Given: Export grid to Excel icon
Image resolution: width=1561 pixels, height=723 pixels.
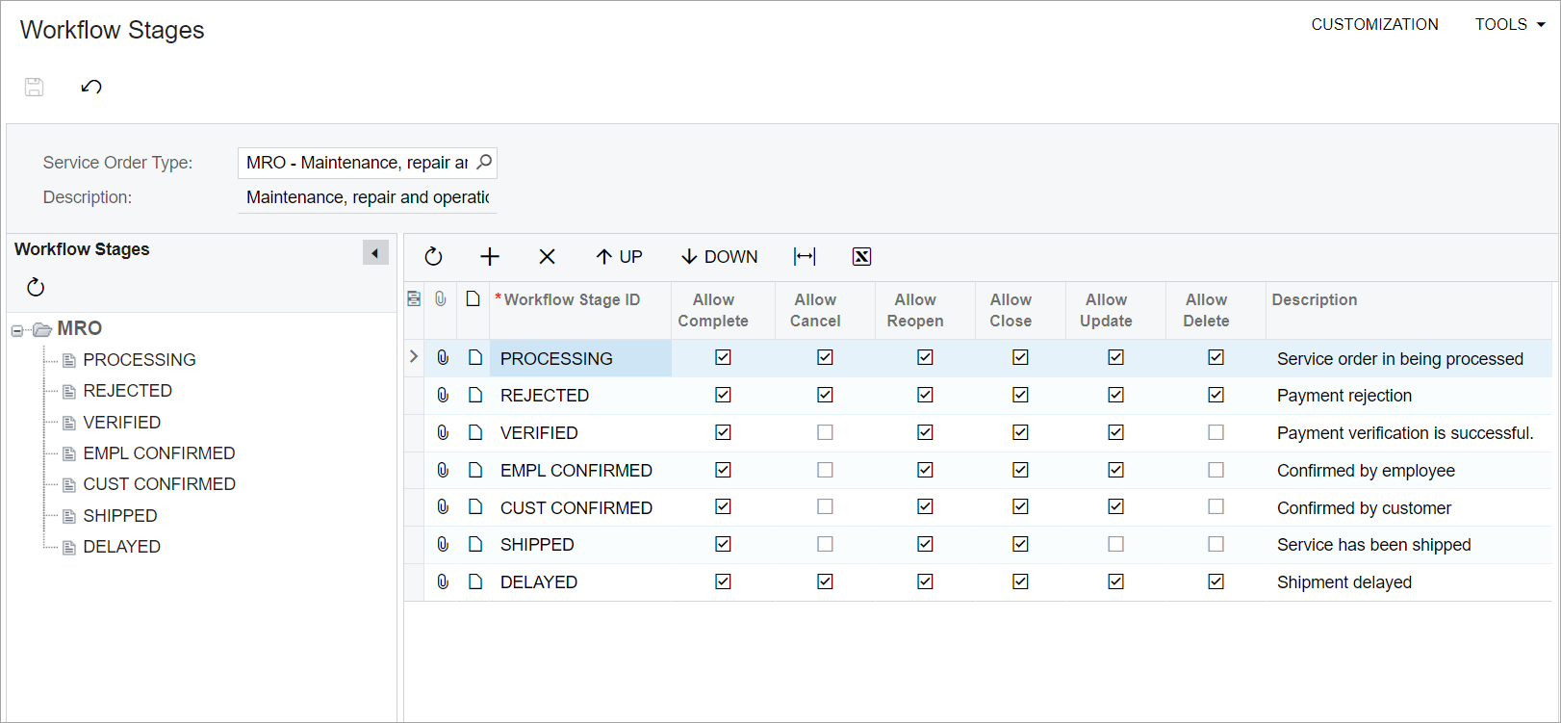Looking at the screenshot, I should (x=861, y=256).
